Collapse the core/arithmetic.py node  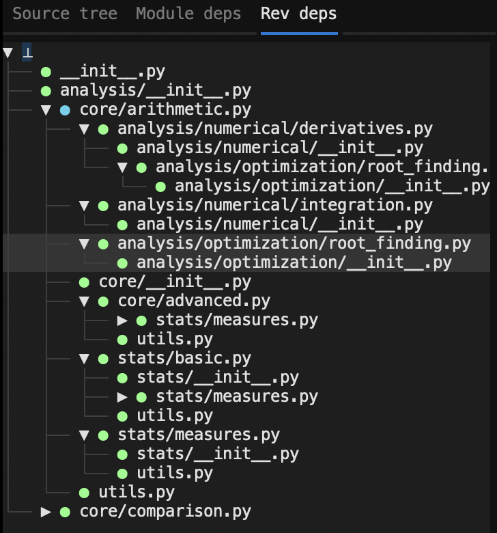pos(46,110)
